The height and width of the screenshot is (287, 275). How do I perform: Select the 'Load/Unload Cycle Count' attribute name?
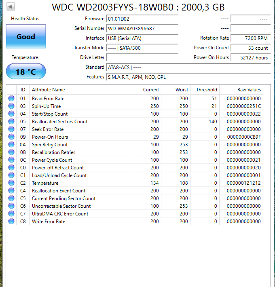click(59, 175)
